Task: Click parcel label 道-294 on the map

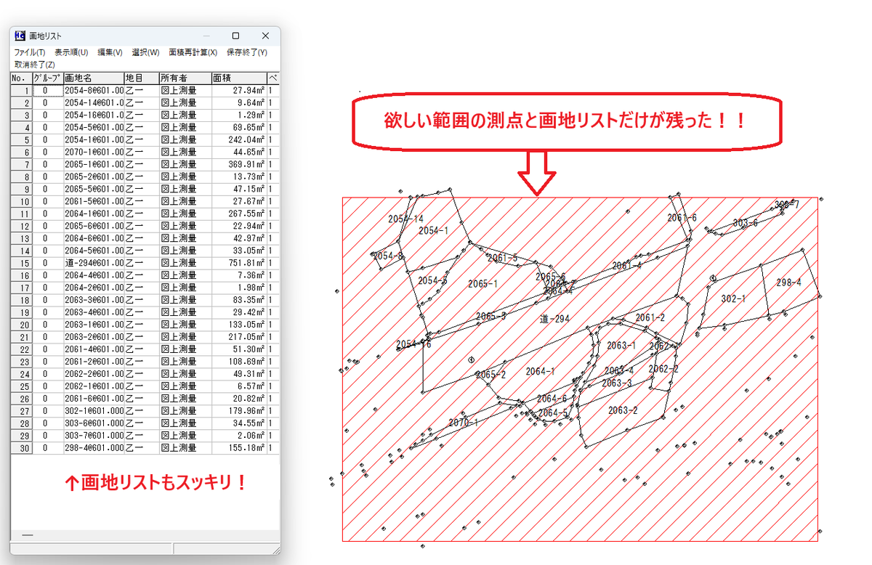Action: [554, 319]
